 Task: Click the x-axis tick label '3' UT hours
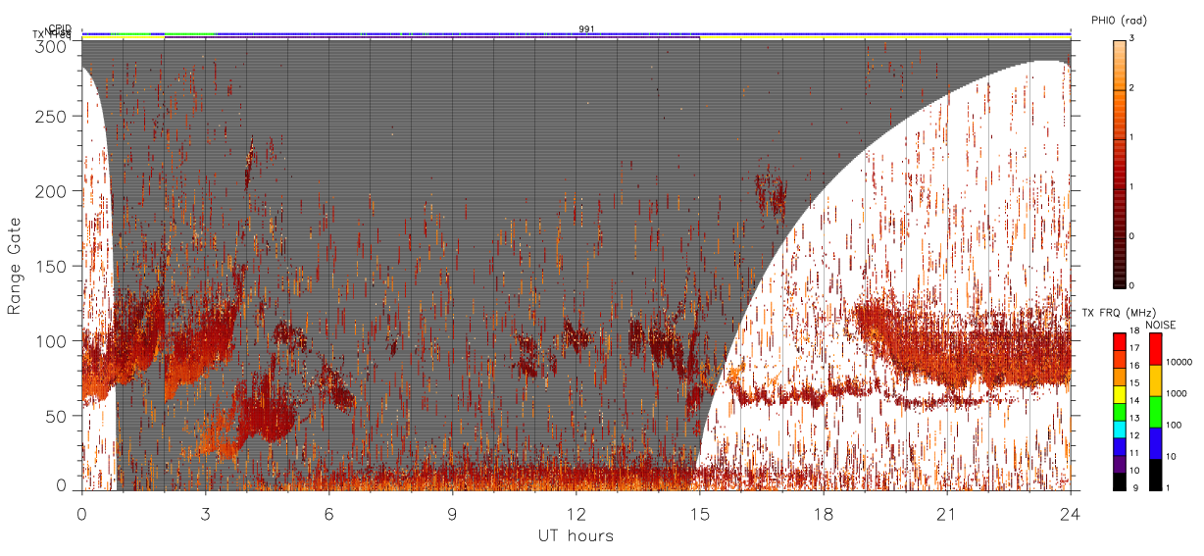(205, 514)
